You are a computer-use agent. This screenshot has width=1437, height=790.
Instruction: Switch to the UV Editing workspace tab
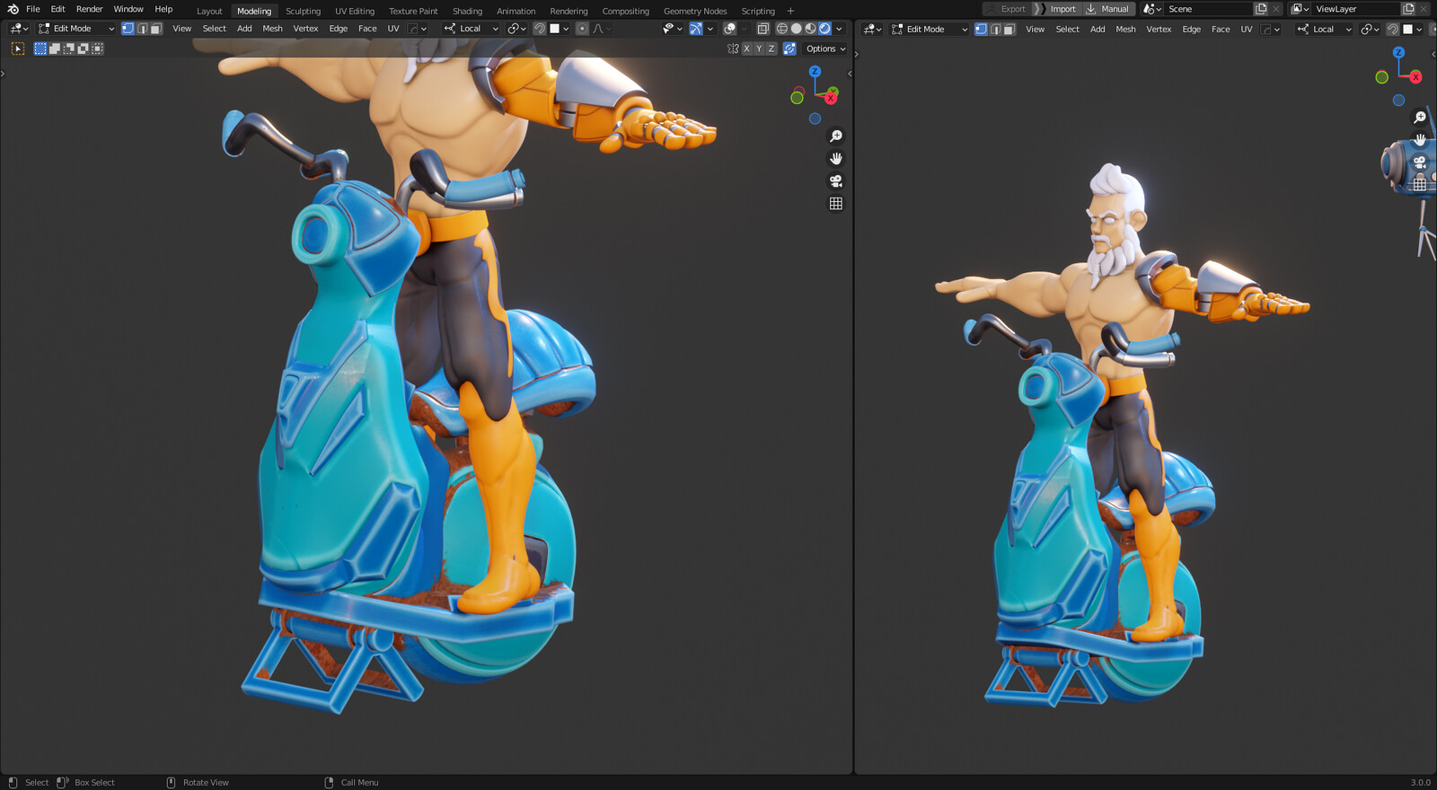click(x=355, y=11)
